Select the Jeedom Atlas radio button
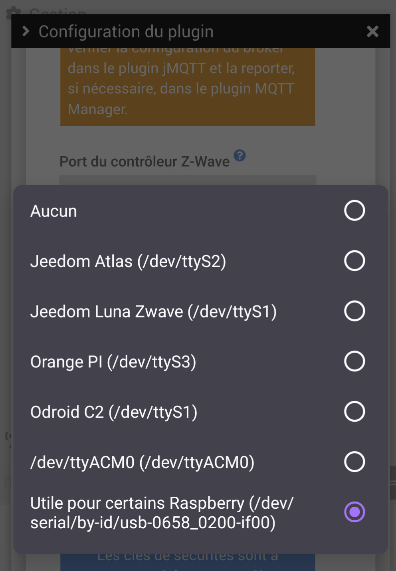This screenshot has width=396, height=571. tap(354, 261)
